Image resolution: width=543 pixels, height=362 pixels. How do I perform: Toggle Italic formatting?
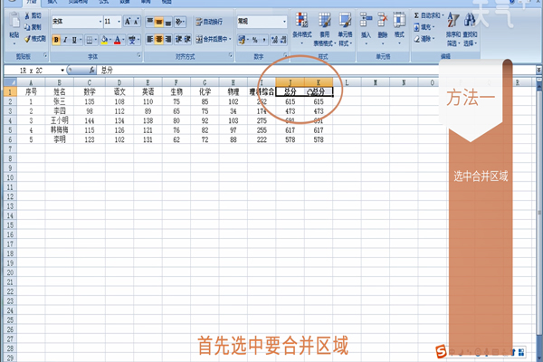coord(65,40)
